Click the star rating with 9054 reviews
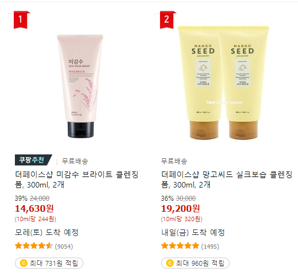This screenshot has height=273, width=298. tap(34, 245)
